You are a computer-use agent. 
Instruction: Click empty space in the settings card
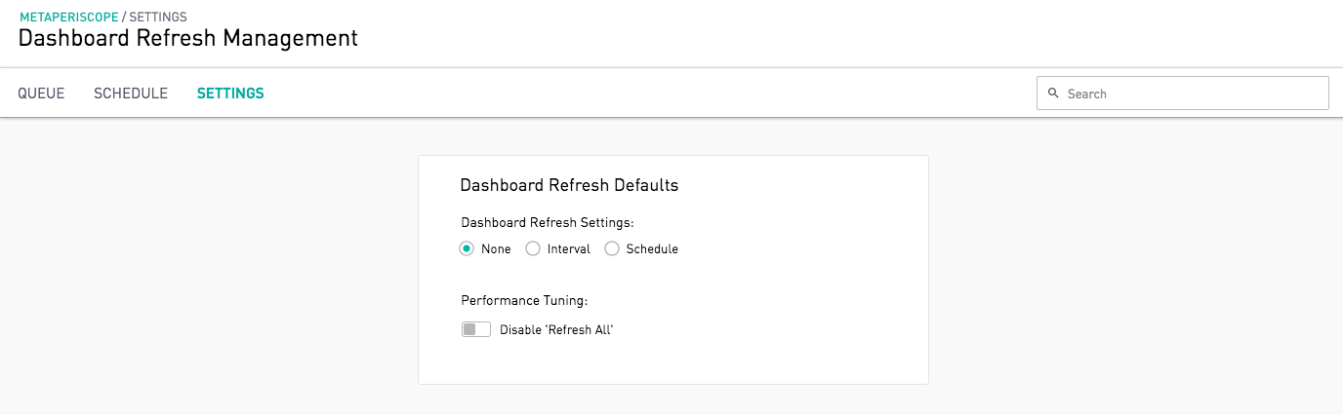(800, 292)
